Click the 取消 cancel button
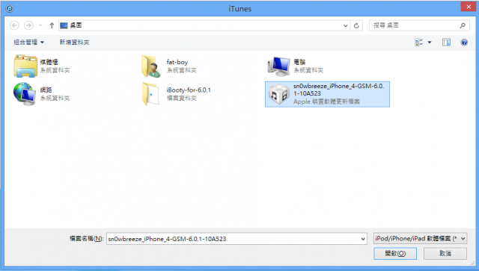This screenshot has height=271, width=479. point(445,253)
